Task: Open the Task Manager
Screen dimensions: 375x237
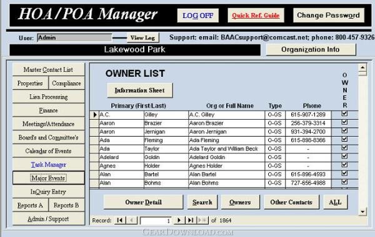Action: tap(49, 165)
